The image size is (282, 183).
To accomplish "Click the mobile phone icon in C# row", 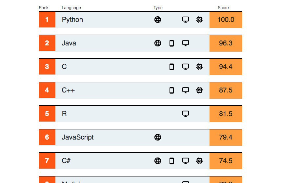I will [171, 161].
